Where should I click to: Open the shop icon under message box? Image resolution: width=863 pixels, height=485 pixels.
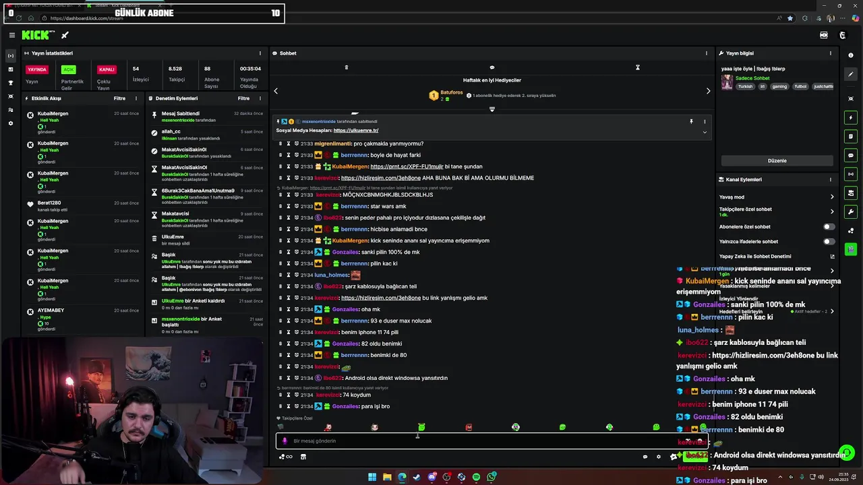(x=303, y=457)
